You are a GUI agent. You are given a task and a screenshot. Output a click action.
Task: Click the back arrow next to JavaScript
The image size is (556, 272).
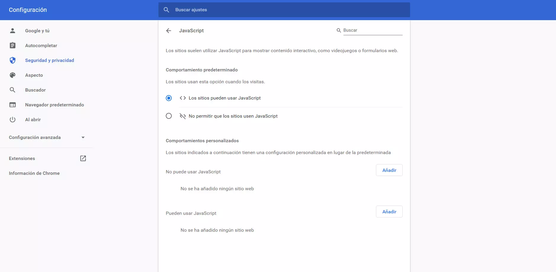(x=168, y=31)
